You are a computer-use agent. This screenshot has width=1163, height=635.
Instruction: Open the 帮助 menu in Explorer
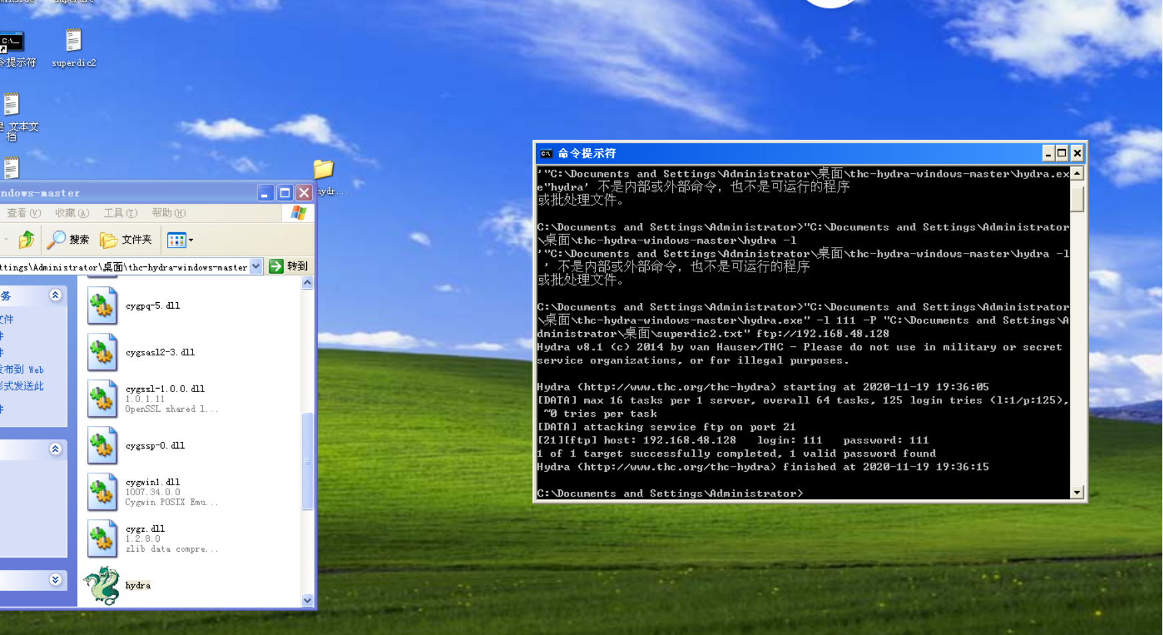click(168, 213)
